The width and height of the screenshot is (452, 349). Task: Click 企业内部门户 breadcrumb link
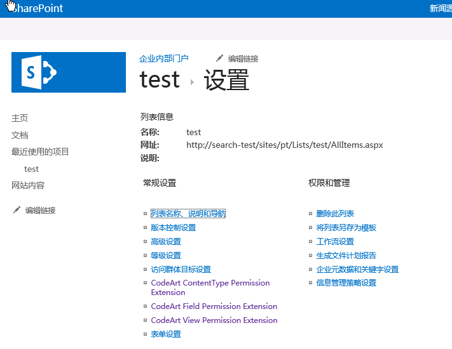click(x=164, y=58)
